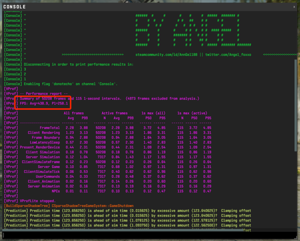Select the LowLatencySleep row
Viewport: 300px width, 241px height.
pyautogui.click(x=45, y=143)
